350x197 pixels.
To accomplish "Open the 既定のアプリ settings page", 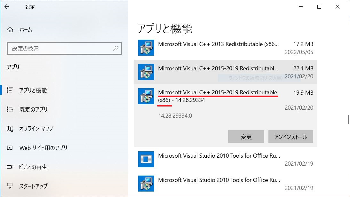I will coord(33,109).
